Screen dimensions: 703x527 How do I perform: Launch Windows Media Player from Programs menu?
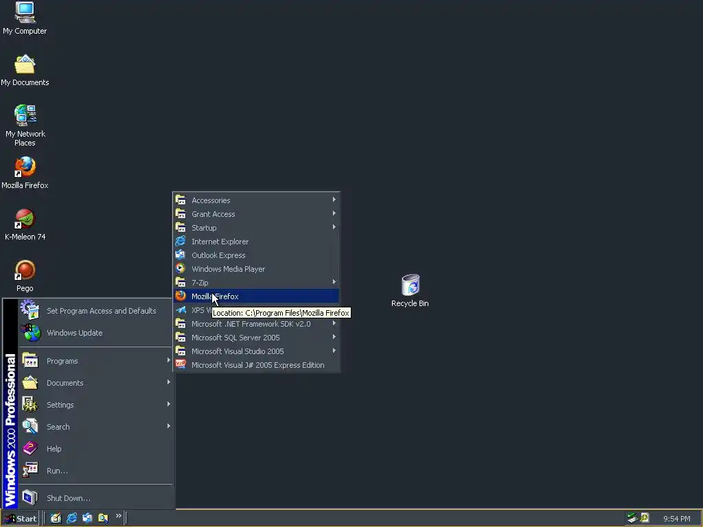(256, 269)
